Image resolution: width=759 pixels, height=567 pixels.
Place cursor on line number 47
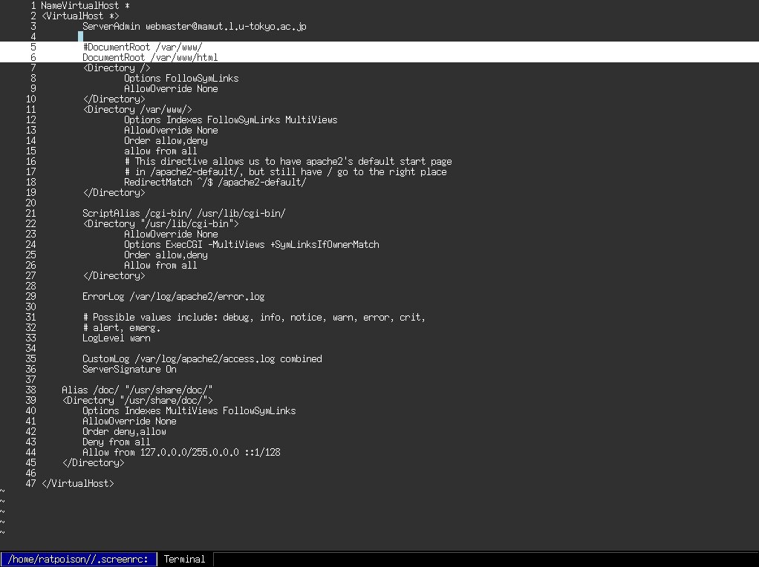[30, 484]
